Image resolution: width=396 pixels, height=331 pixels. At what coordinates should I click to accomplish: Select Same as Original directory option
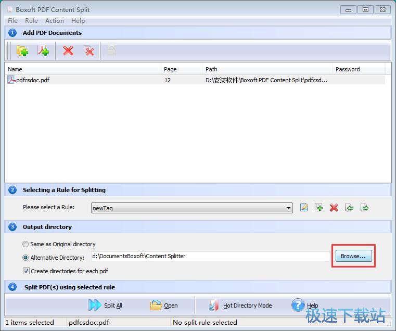25,244
